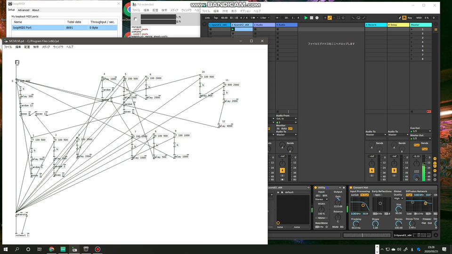Switch to the Advanced tab in loopMIDI

(24, 10)
